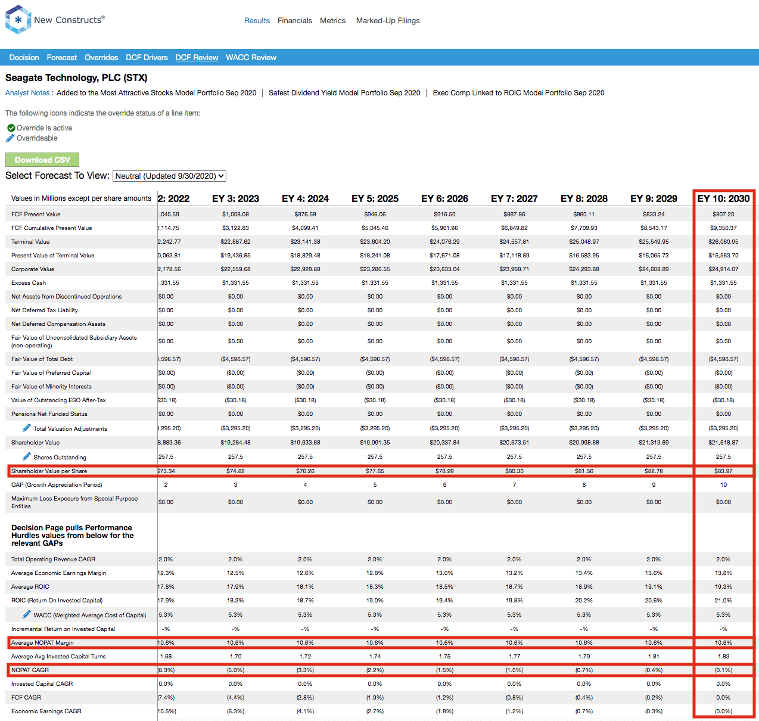Click the 'Excess Cash' row label
The height and width of the screenshot is (721, 759).
29,282
